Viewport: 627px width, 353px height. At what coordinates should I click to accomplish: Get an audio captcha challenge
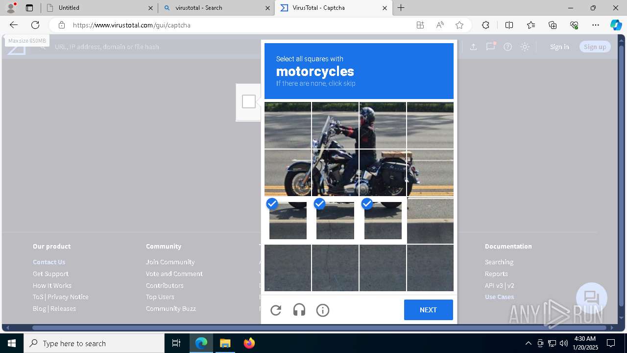pos(299,310)
